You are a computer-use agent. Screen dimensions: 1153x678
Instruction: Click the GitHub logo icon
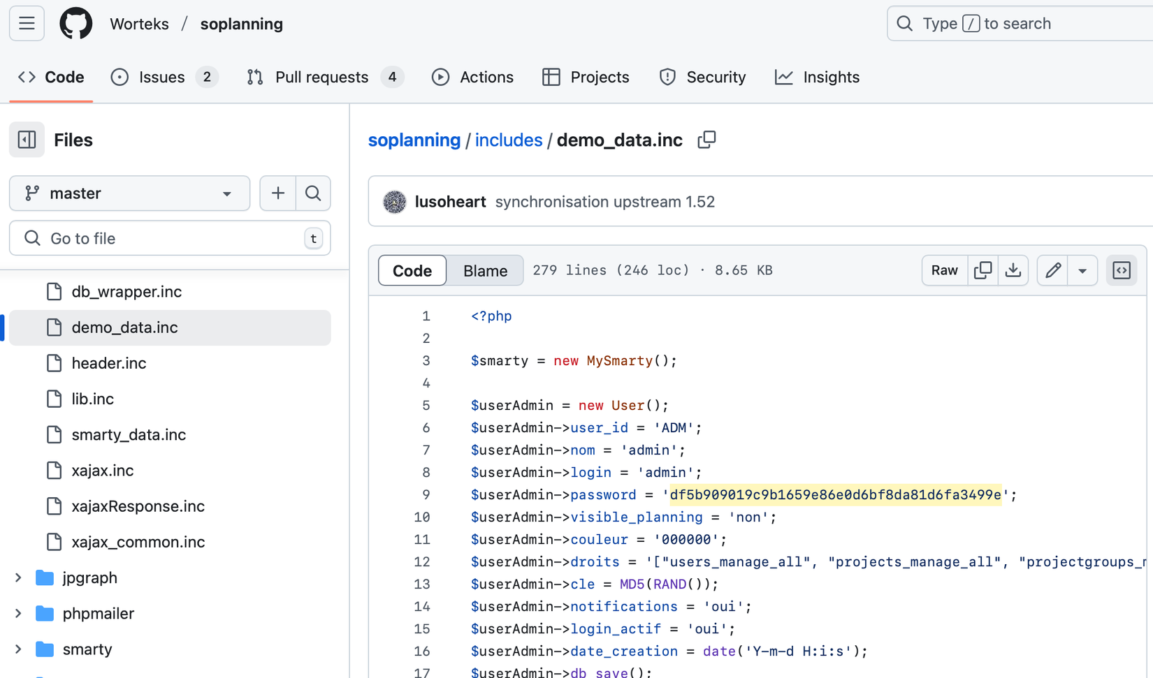point(75,24)
